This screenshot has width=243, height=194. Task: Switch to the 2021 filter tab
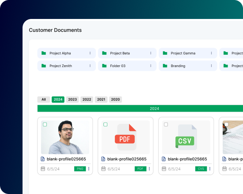101,100
